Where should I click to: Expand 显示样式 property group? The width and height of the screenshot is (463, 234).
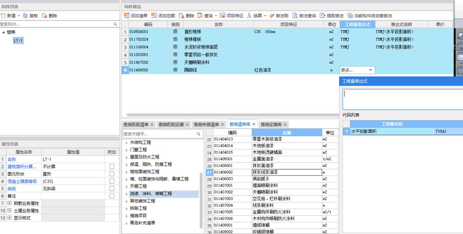pyautogui.click(x=9, y=218)
